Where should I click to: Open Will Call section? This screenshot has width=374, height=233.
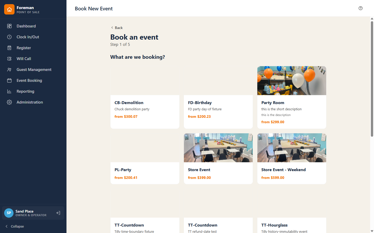pyautogui.click(x=33, y=59)
